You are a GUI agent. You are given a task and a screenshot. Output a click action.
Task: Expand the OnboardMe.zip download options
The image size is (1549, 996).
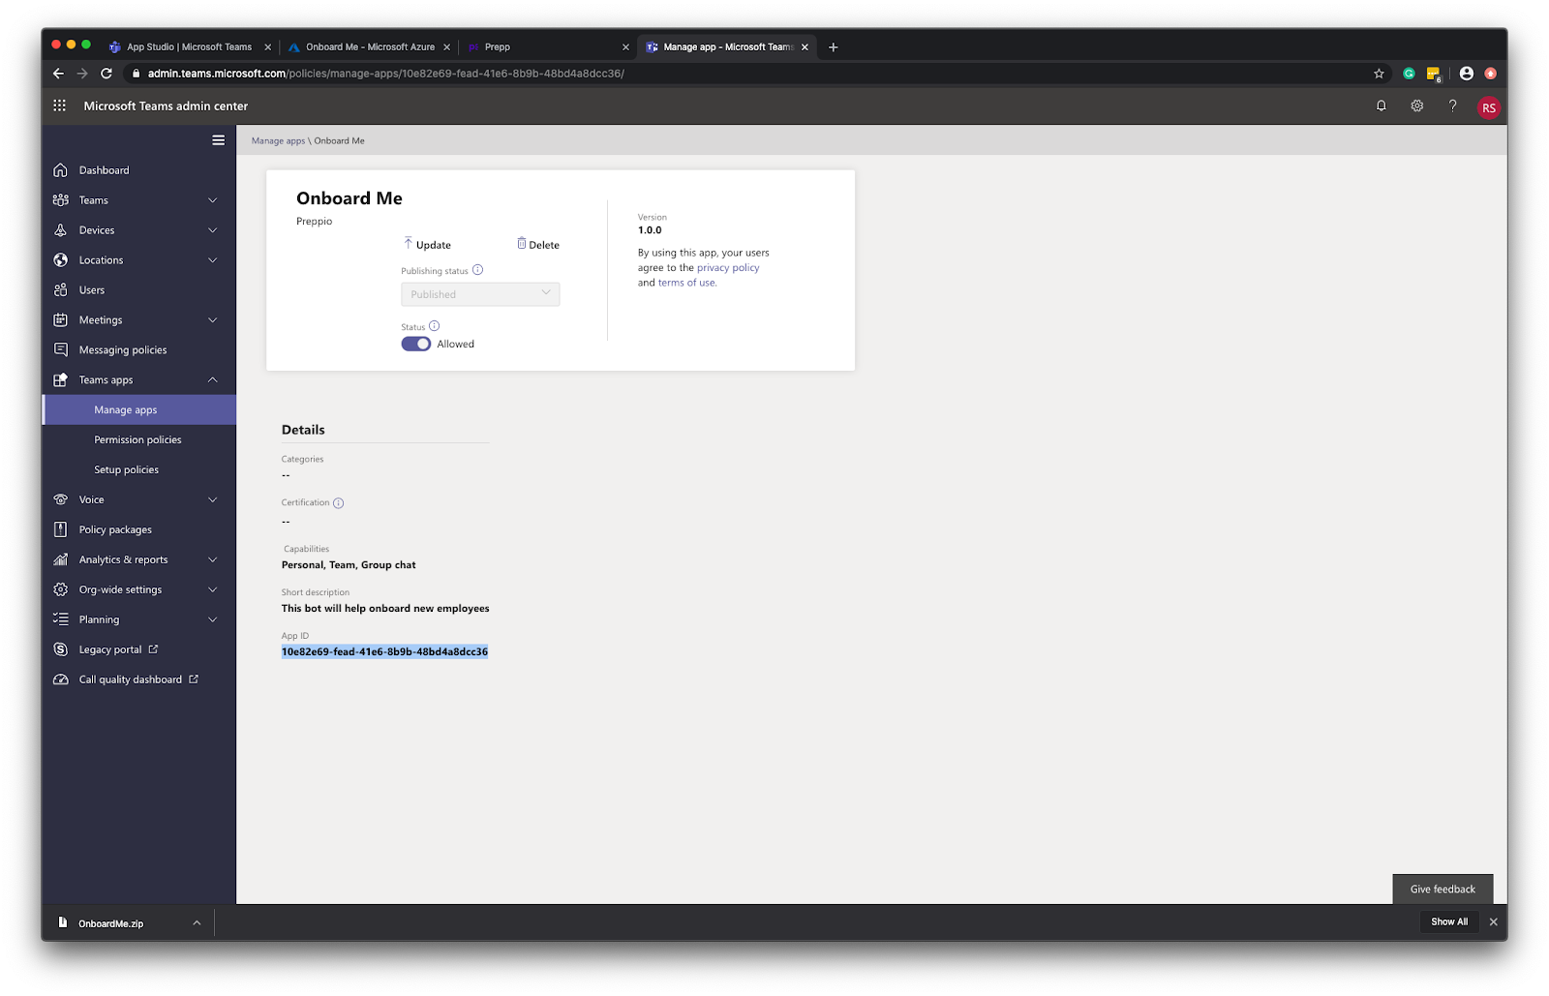(197, 922)
